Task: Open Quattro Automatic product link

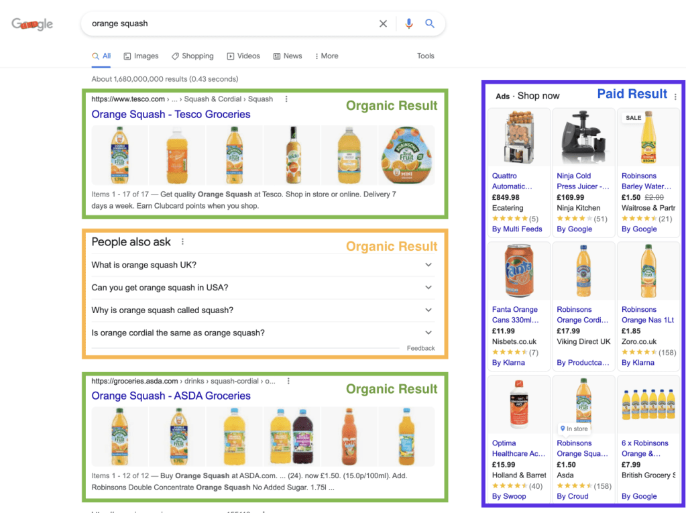Action: 512,181
